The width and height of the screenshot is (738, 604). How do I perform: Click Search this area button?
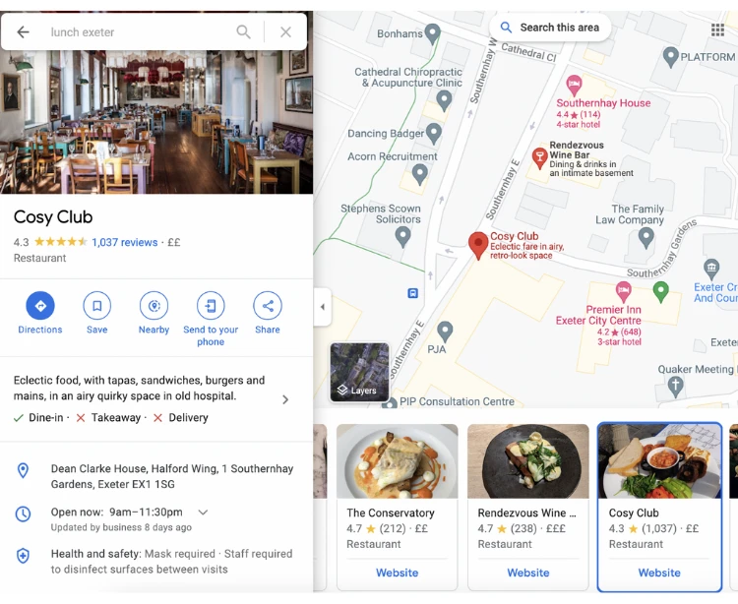550,28
